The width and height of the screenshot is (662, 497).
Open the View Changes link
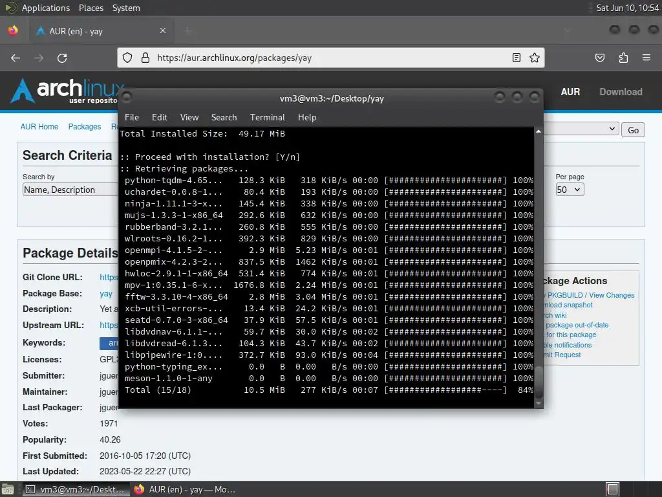pos(612,295)
